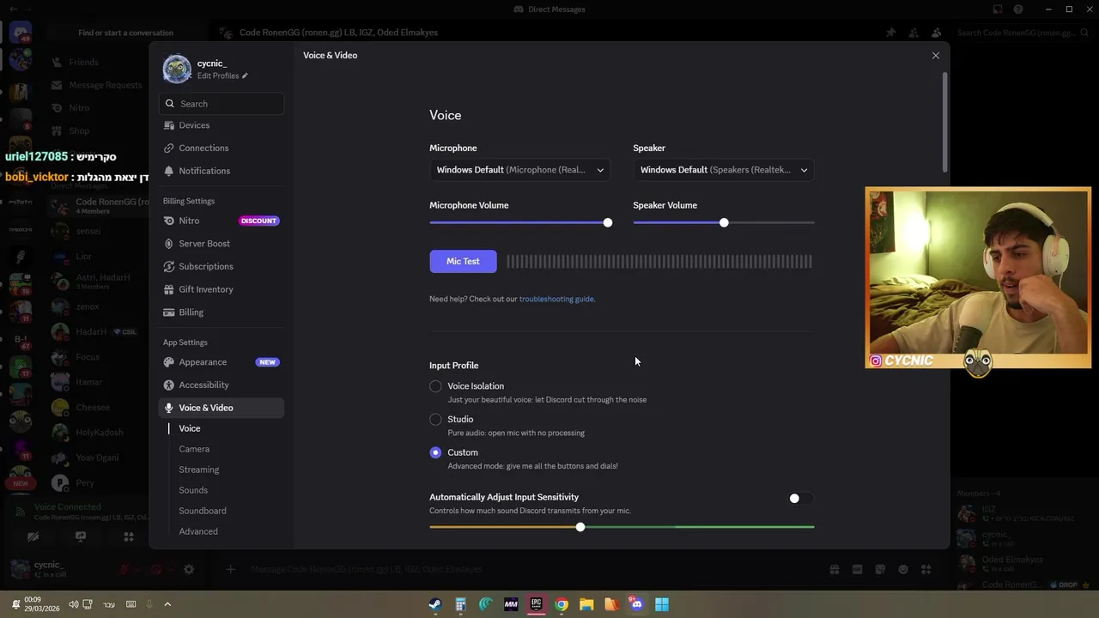Open the 'Itamar' direct message
The height and width of the screenshot is (618, 1099).
pyautogui.click(x=88, y=382)
